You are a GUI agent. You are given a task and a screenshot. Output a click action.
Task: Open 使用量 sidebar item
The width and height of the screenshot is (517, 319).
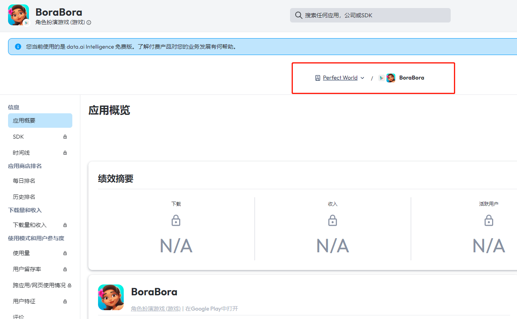pyautogui.click(x=40, y=253)
